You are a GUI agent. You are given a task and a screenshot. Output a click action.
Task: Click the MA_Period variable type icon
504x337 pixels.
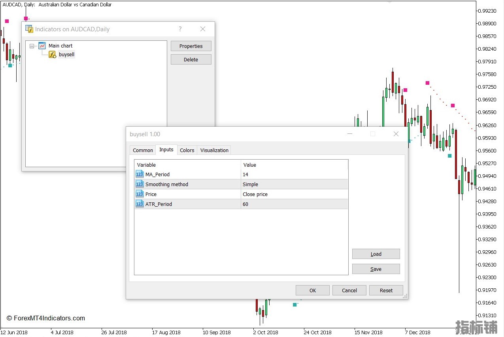click(x=140, y=174)
